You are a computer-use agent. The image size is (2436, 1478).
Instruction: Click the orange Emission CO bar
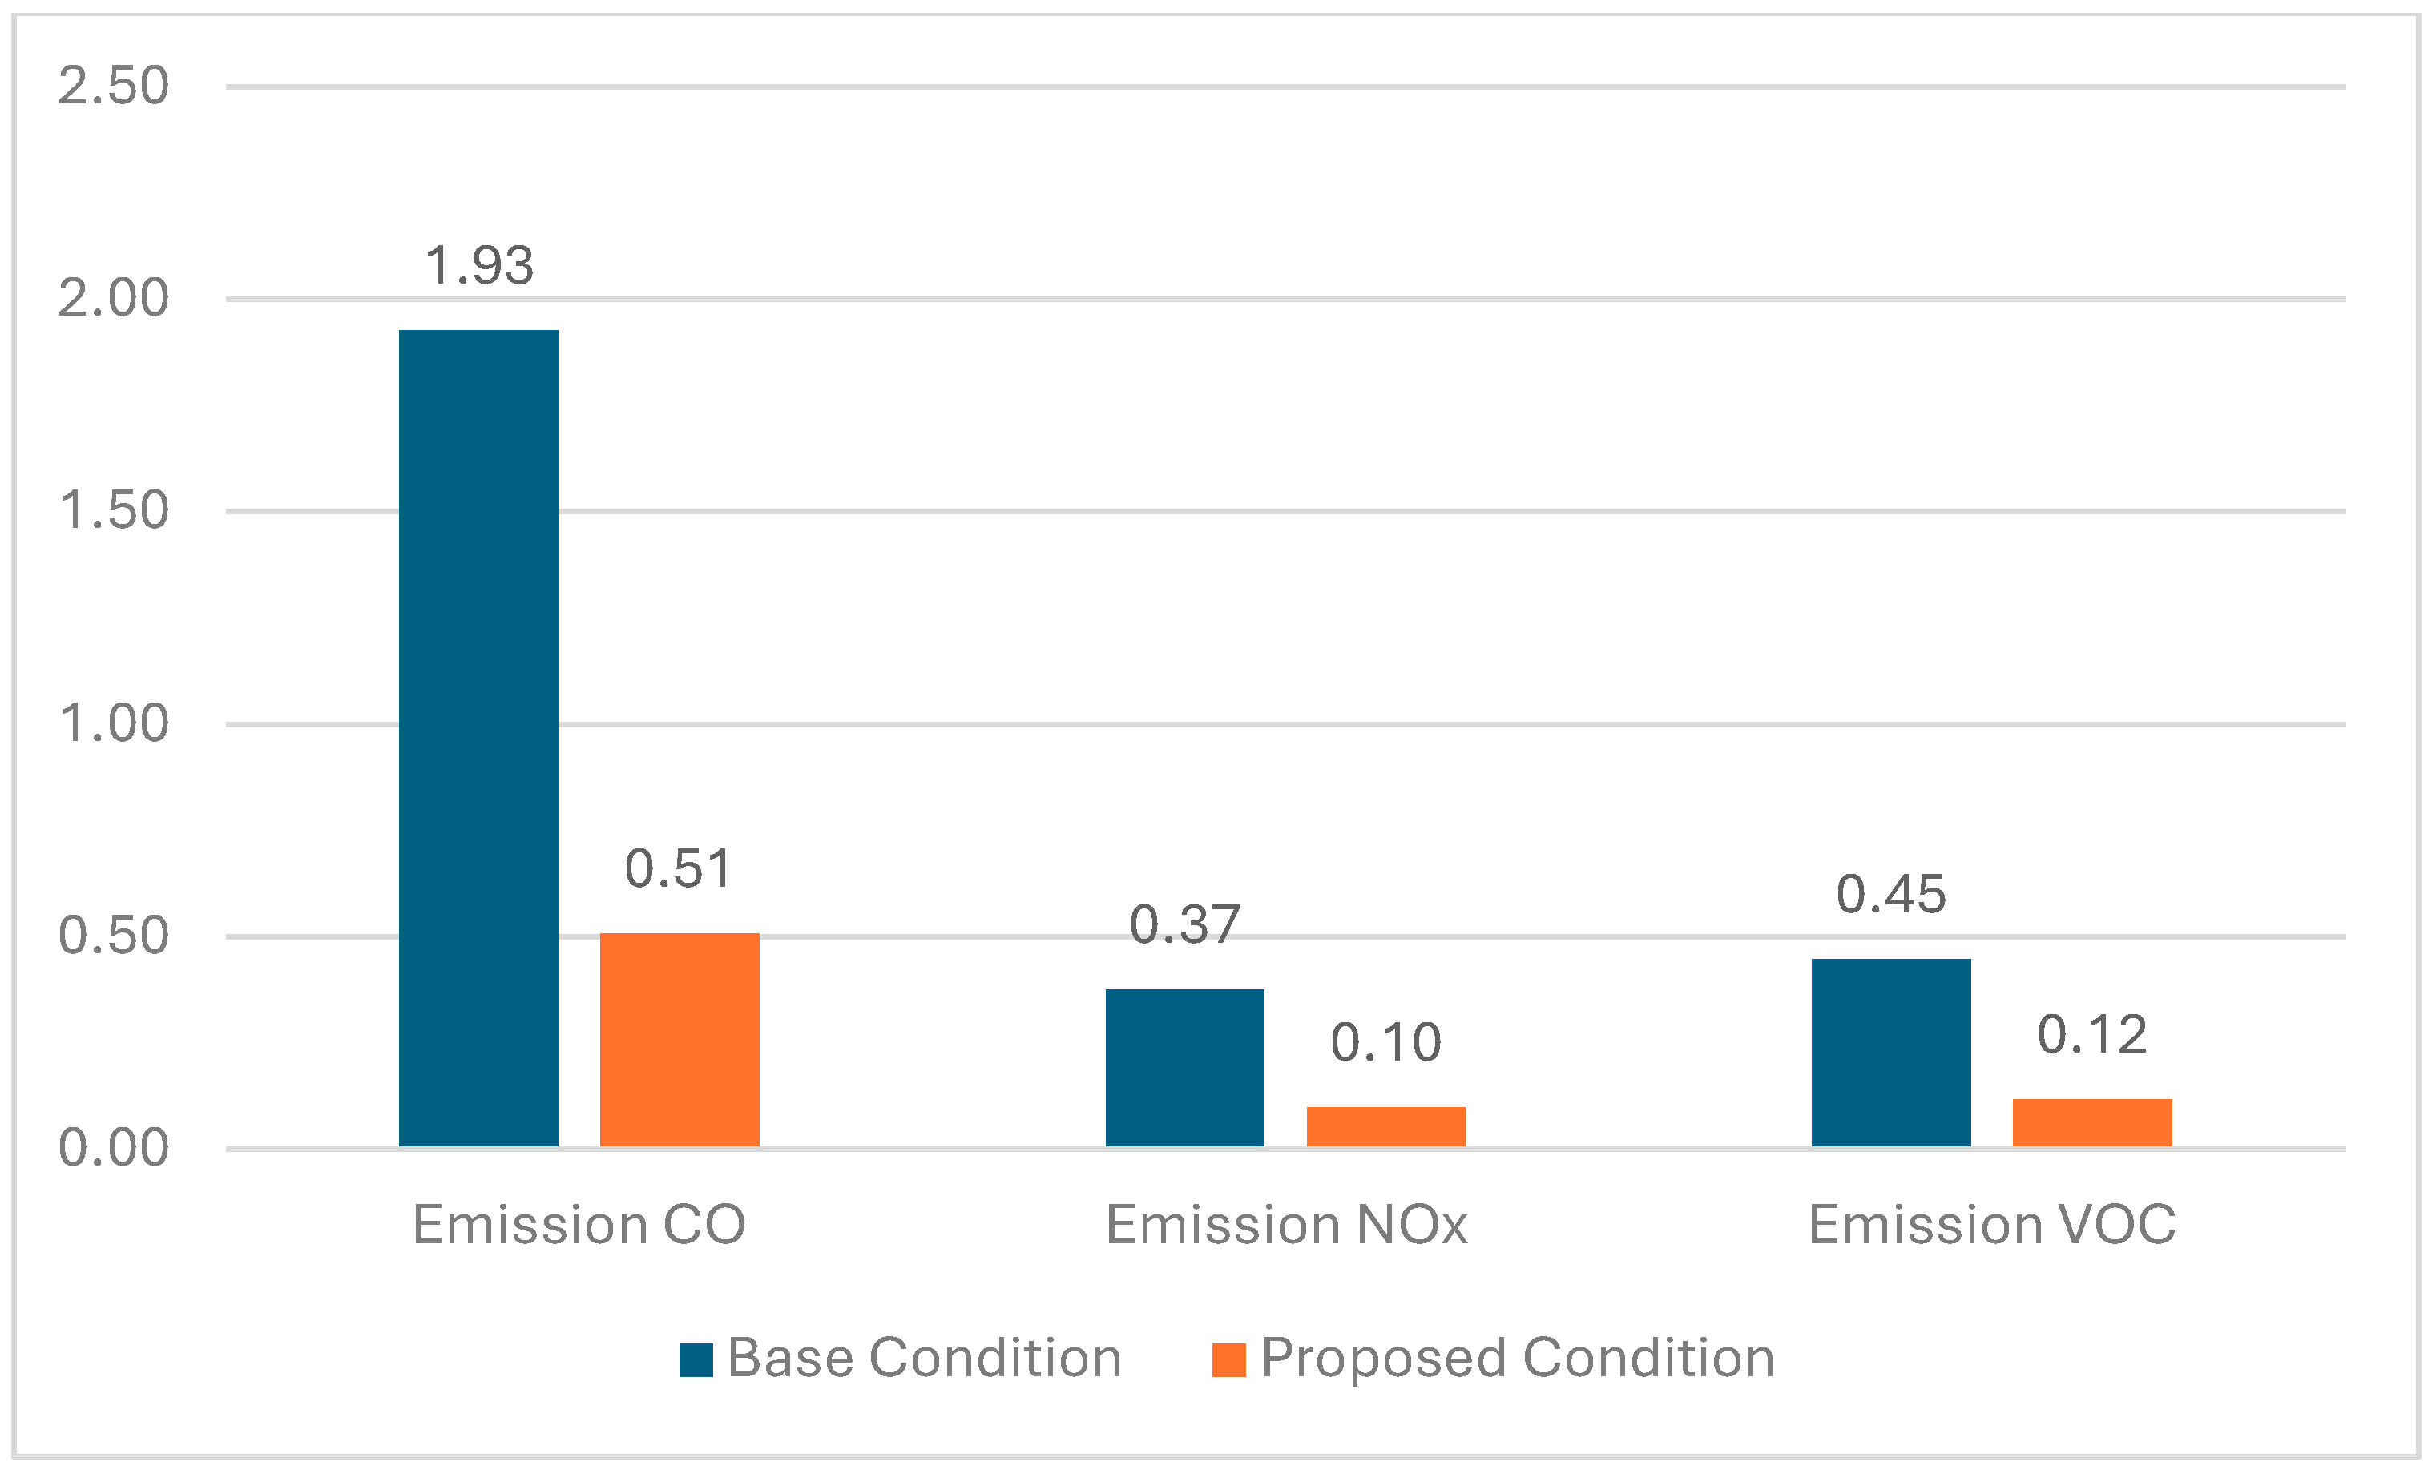[680, 1040]
